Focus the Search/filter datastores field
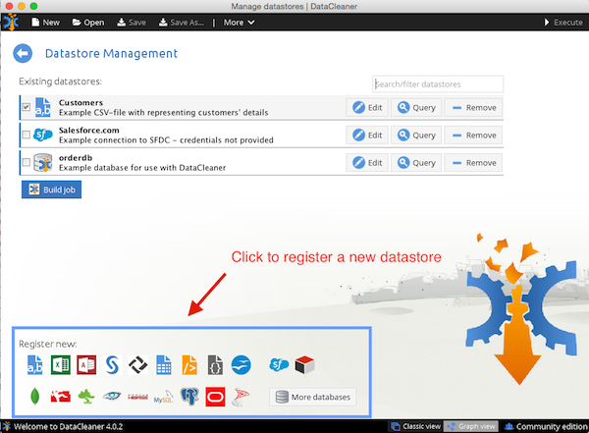This screenshot has height=433, width=589. tap(438, 84)
